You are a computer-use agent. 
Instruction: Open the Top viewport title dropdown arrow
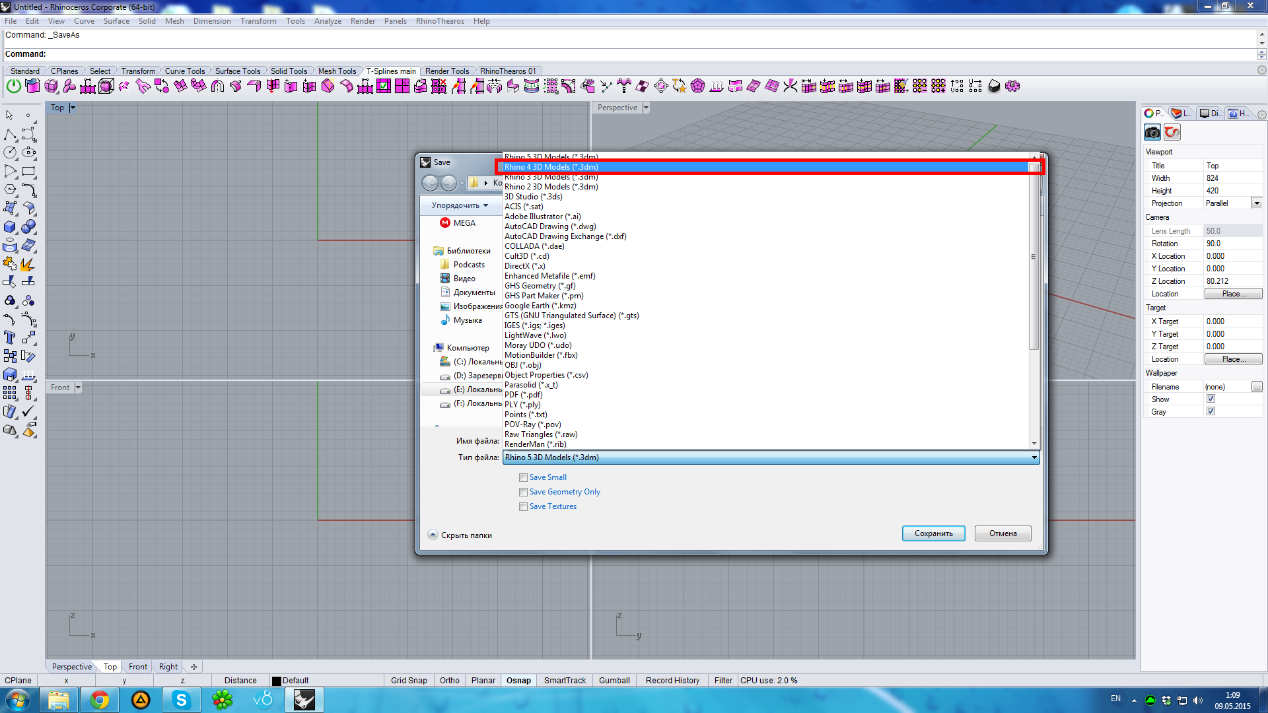73,108
